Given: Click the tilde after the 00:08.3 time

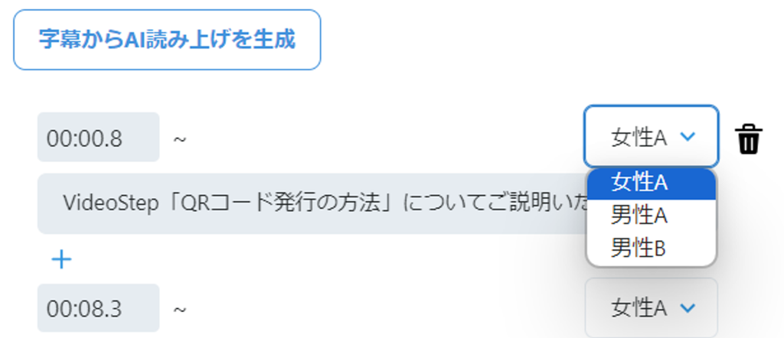Looking at the screenshot, I should (180, 309).
